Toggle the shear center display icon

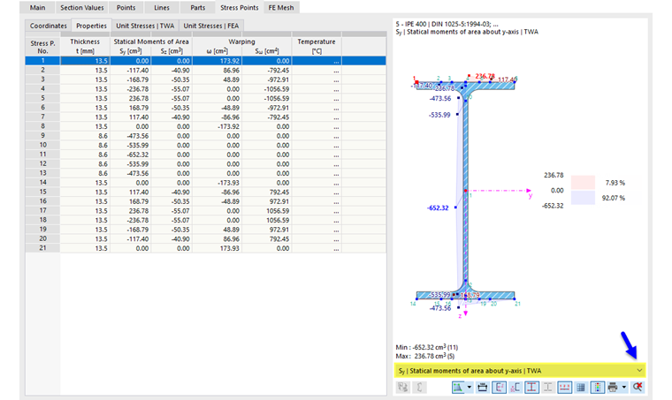515,387
